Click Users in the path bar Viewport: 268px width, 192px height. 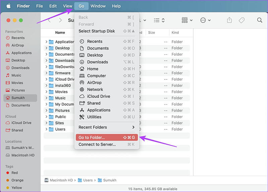click(85, 180)
